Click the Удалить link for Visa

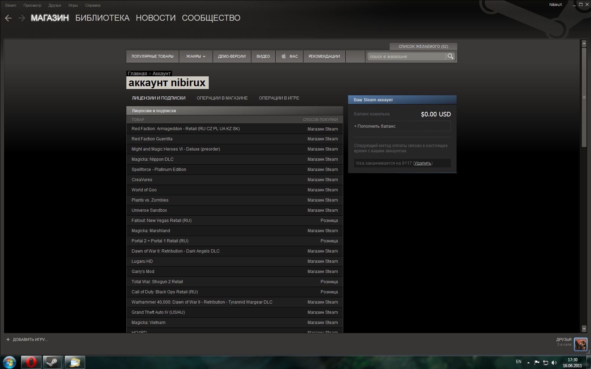click(x=423, y=163)
